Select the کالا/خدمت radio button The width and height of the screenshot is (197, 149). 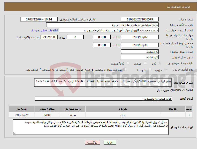128,63
